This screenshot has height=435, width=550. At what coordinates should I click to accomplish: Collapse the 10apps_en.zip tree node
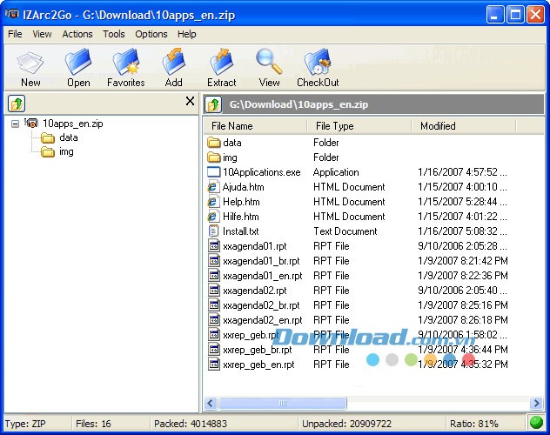pos(17,124)
